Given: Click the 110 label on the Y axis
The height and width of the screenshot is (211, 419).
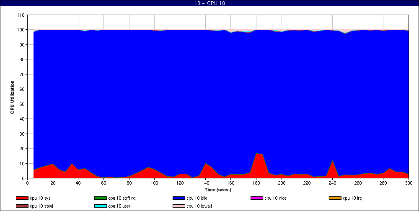Looking at the screenshot, I should [x=21, y=15].
